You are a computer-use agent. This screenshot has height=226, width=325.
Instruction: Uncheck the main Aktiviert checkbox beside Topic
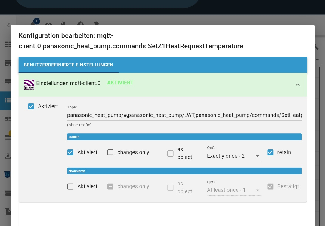[x=31, y=106]
